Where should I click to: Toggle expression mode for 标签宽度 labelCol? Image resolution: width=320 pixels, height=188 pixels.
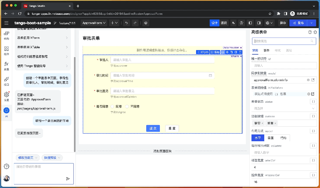(313, 160)
